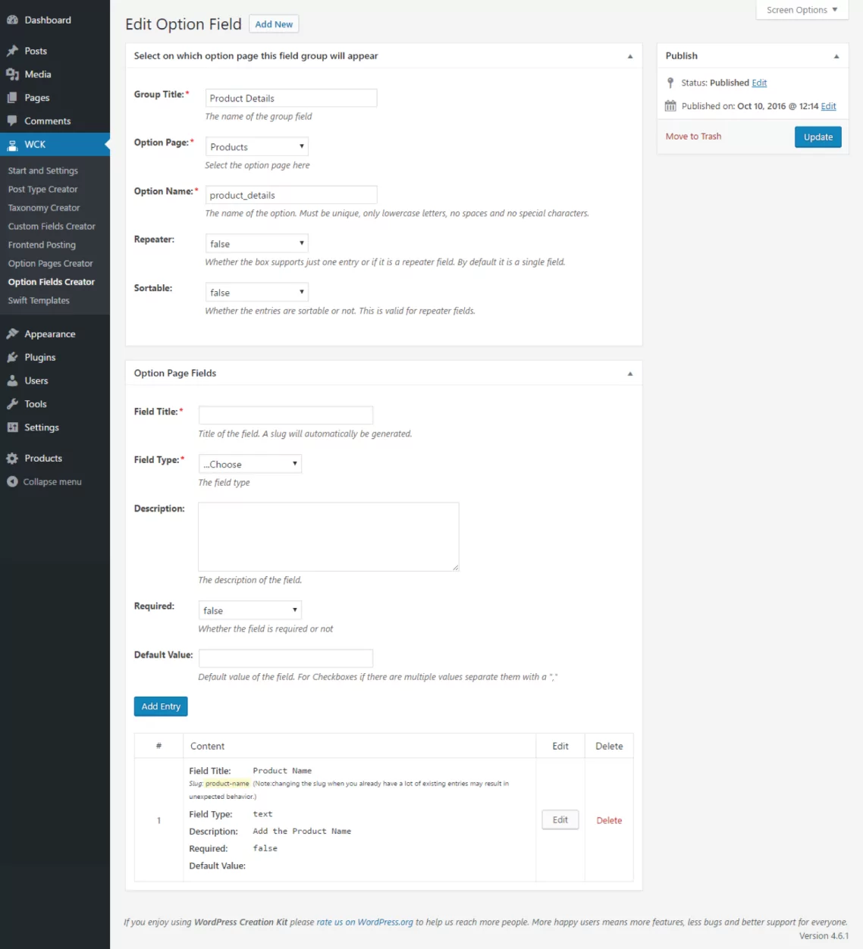Collapse the Publish panel
863x949 pixels.
pyautogui.click(x=836, y=56)
